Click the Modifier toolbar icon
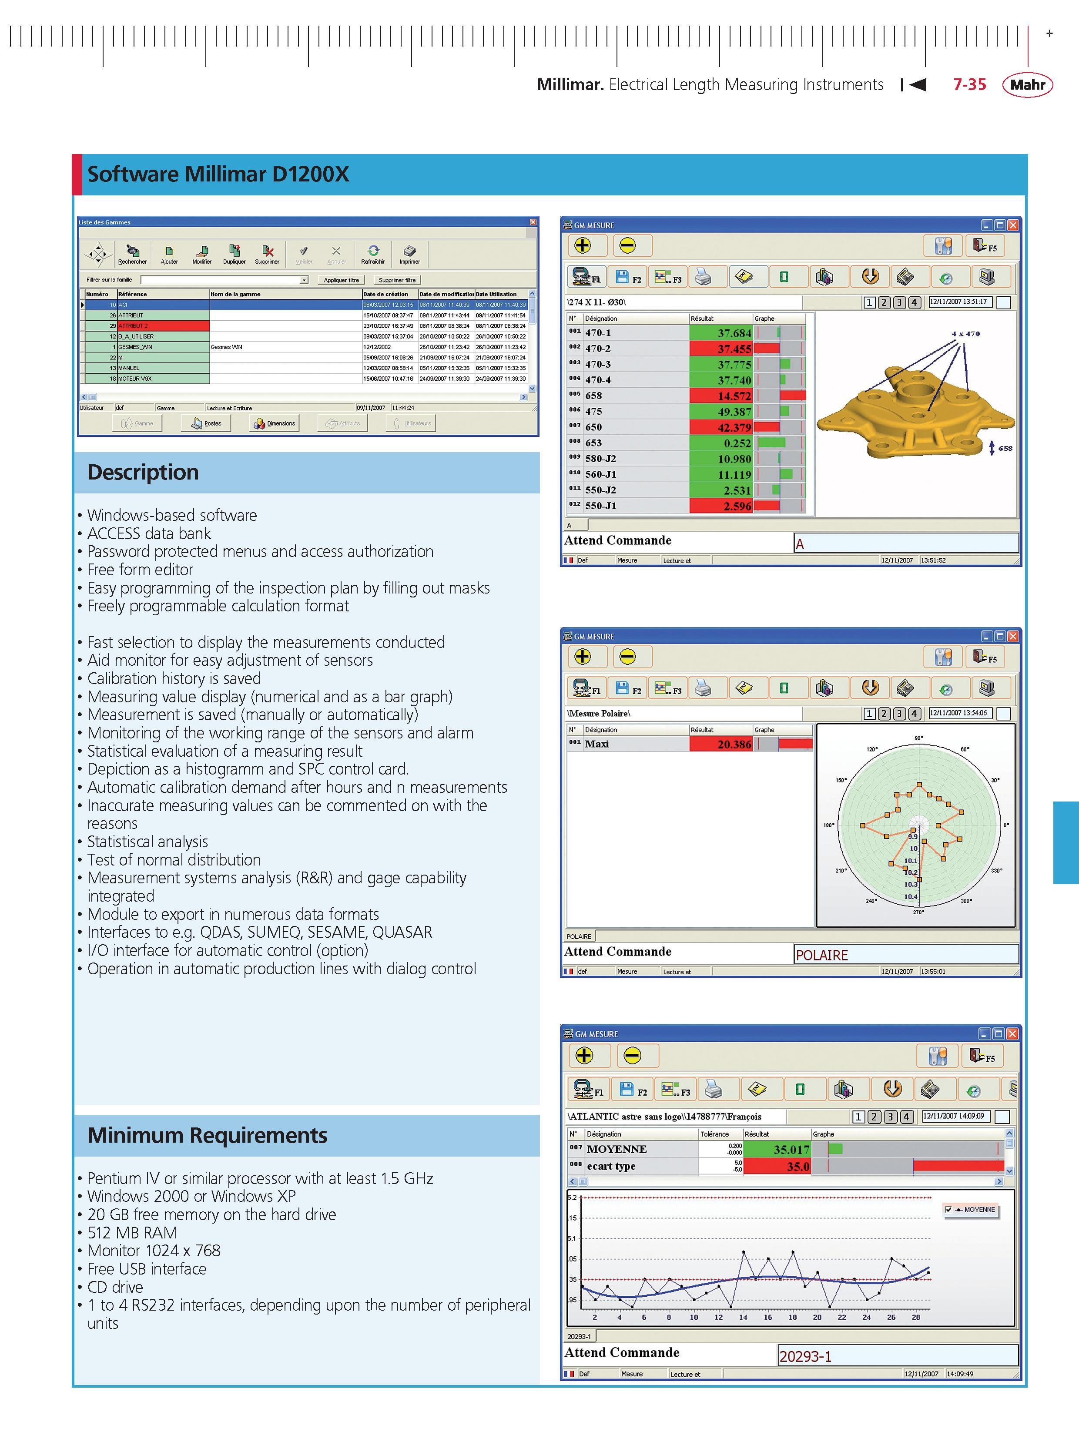Viewport: 1079px width, 1439px height. 201,254
